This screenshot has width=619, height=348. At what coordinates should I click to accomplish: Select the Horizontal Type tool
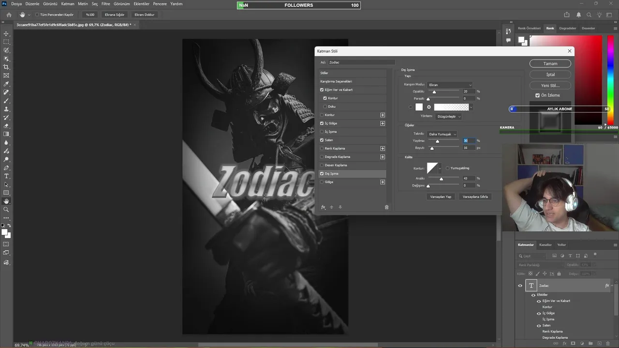[x=6, y=176]
